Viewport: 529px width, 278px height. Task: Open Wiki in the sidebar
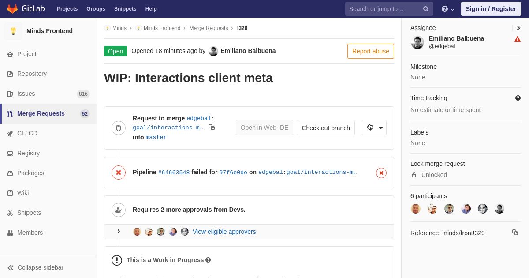(48, 193)
